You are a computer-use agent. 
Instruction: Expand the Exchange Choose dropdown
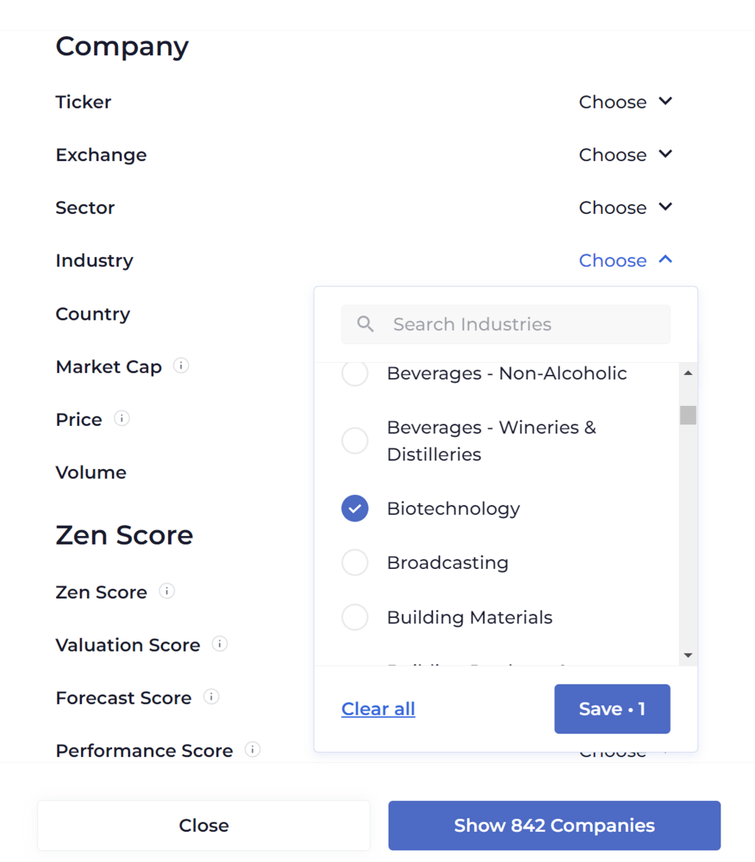[626, 154]
